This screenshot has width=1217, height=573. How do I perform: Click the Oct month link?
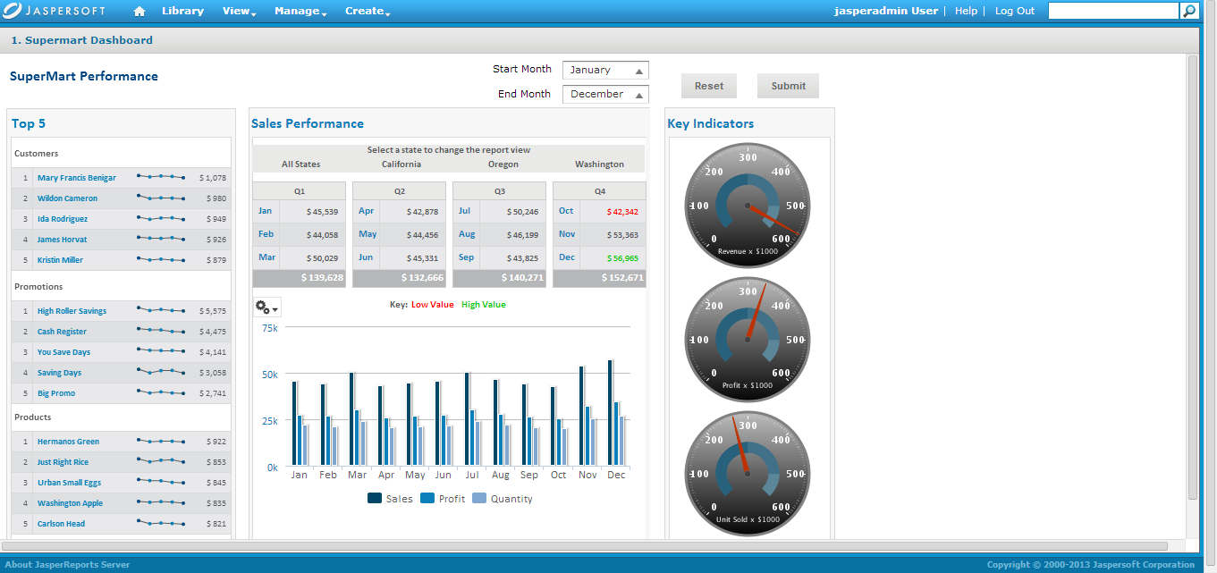566,211
